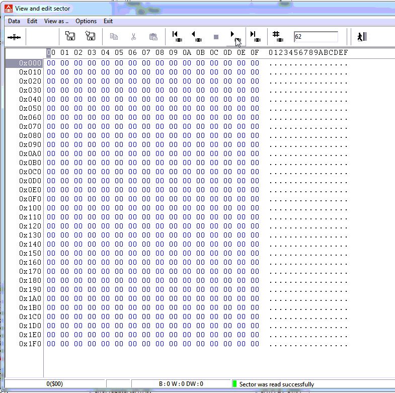The width and height of the screenshot is (395, 393).
Task: Click status bar value B:0 W:0 DW:0
Action: coord(181,384)
